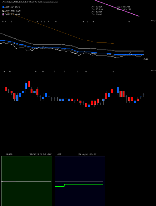Click the 'ADX' panel heading
Image resolution: width=156 pixels, height=206 pixels.
coord(59,154)
